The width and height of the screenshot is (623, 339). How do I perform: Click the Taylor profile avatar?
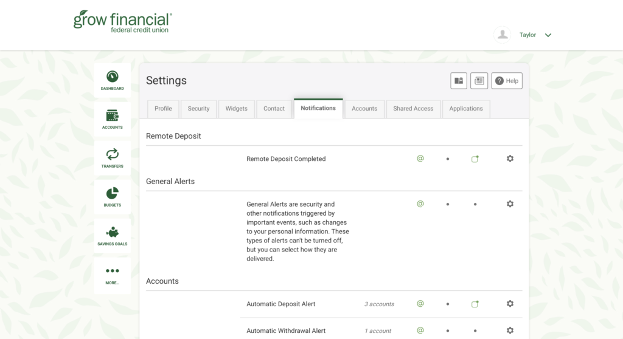click(503, 35)
